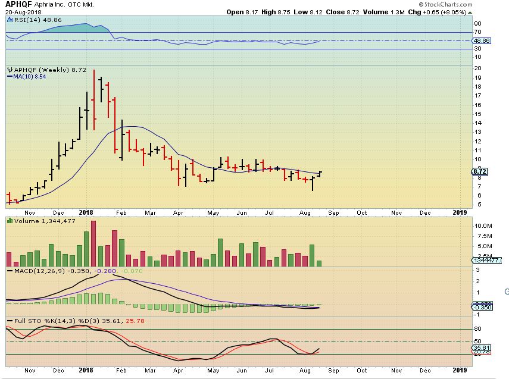This screenshot has height=379, width=509.
Task: Click the 70 level on the RSI axis
Action: pos(477,32)
